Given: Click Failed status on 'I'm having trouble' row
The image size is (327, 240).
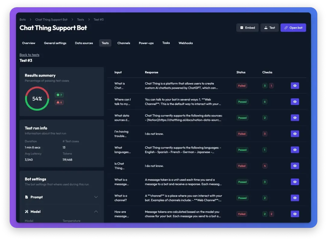Looking at the screenshot, I should point(242,134).
